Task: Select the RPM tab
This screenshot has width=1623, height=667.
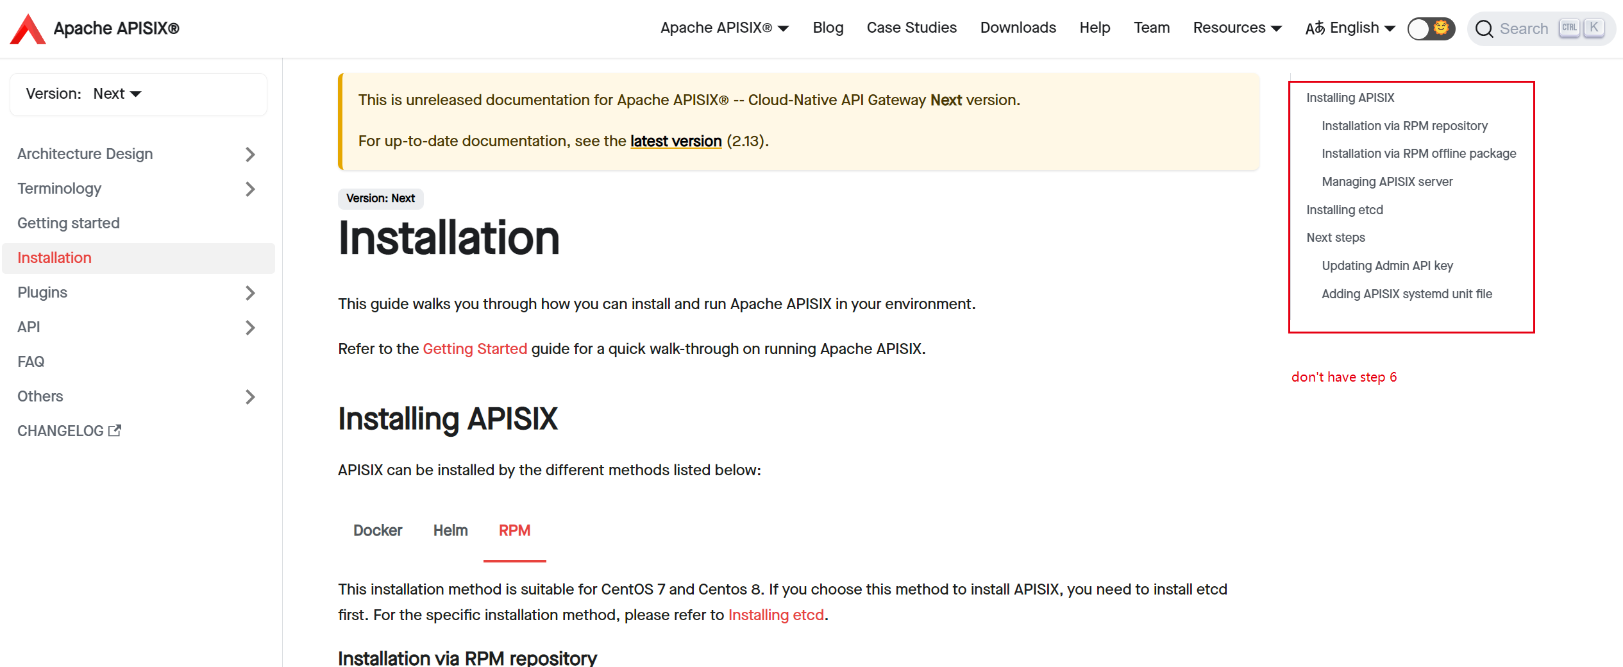Action: click(x=514, y=530)
